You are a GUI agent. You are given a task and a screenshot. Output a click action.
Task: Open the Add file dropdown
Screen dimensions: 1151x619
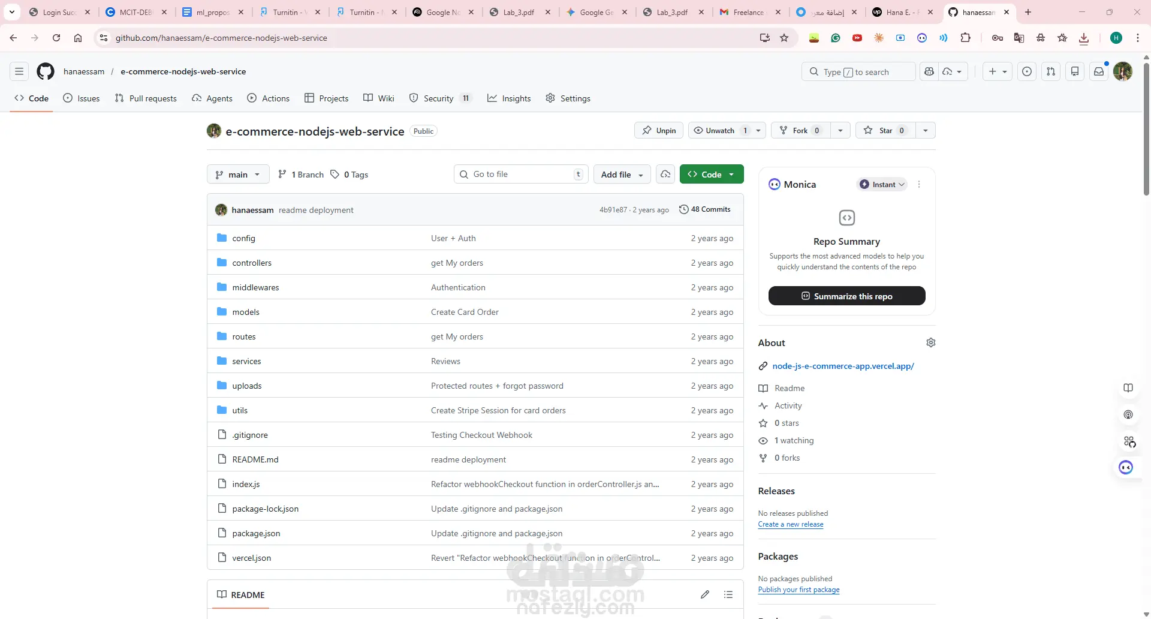[x=622, y=175]
